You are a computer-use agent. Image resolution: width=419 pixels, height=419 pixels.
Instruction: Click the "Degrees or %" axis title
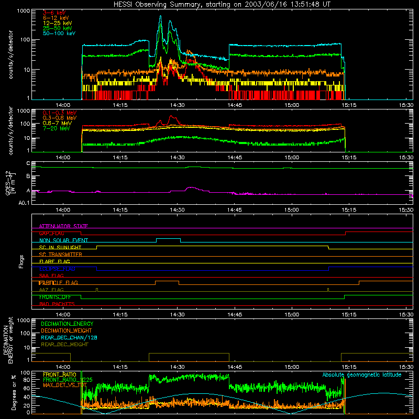coord(14,393)
